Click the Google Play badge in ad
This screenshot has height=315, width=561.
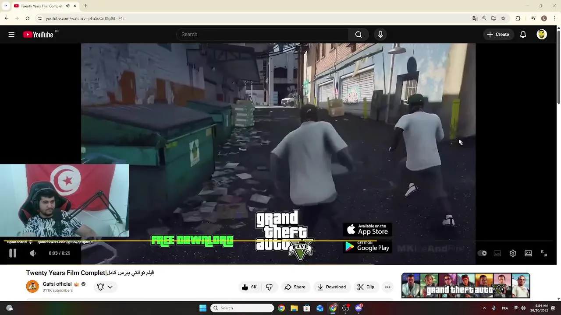[367, 246]
